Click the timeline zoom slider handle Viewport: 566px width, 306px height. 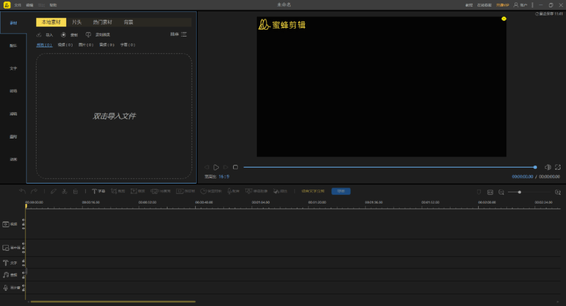click(x=520, y=192)
